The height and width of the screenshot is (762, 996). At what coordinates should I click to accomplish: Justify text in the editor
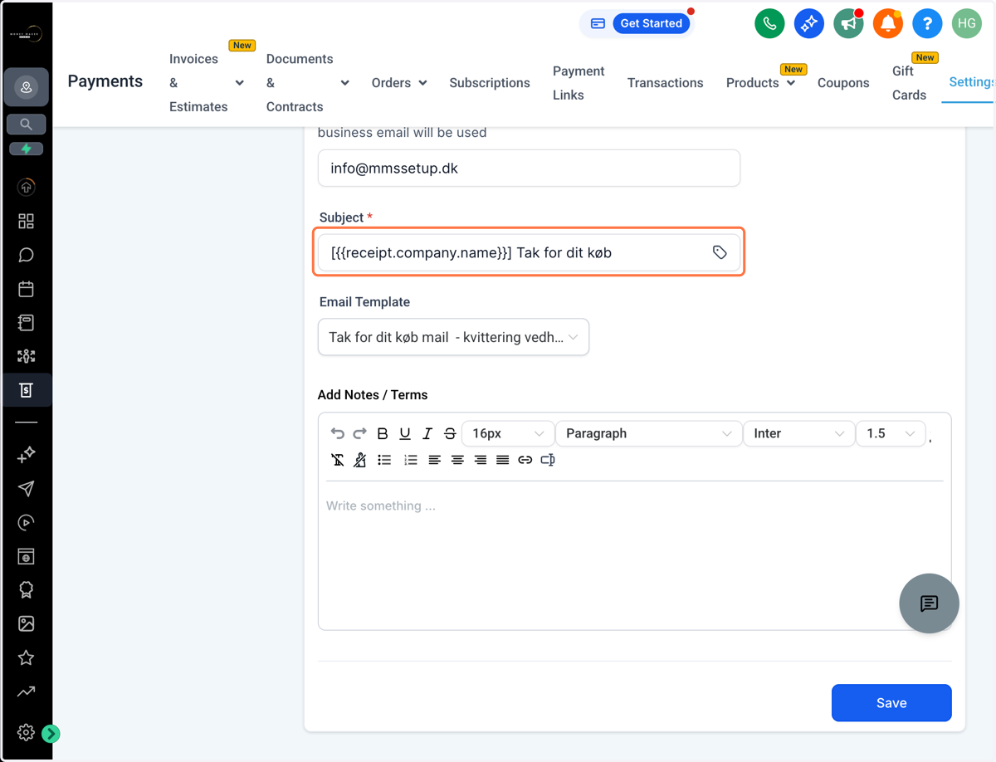click(x=502, y=460)
